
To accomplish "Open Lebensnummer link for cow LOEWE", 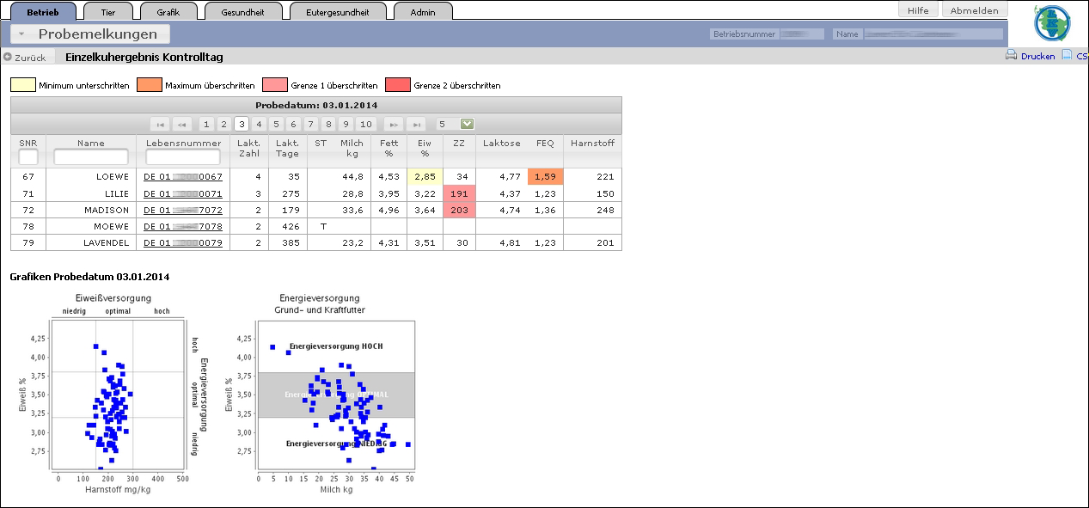I will pyautogui.click(x=183, y=176).
